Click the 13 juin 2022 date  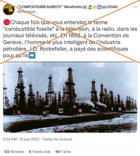(29, 139)
